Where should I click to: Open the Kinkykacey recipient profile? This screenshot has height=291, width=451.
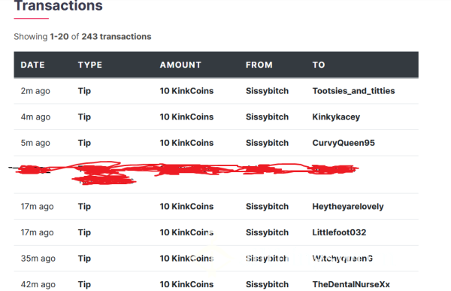(336, 117)
